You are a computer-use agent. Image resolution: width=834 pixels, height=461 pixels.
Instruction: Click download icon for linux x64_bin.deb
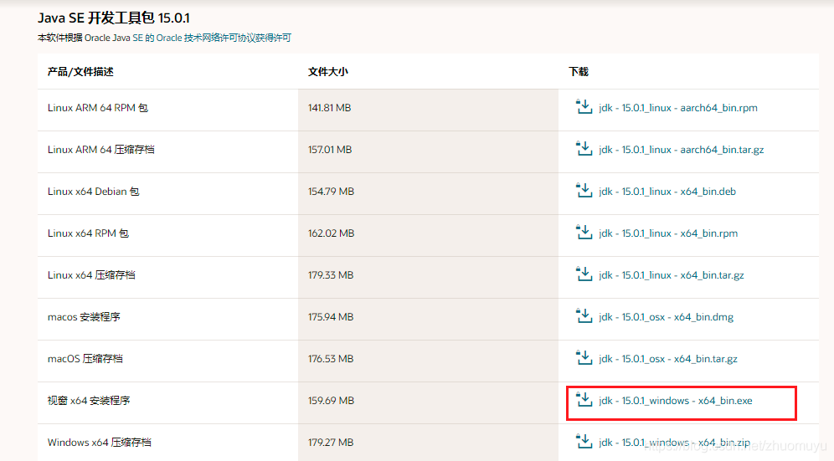coord(584,191)
